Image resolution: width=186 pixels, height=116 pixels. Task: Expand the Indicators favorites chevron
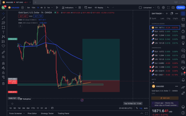(x=76, y=8)
